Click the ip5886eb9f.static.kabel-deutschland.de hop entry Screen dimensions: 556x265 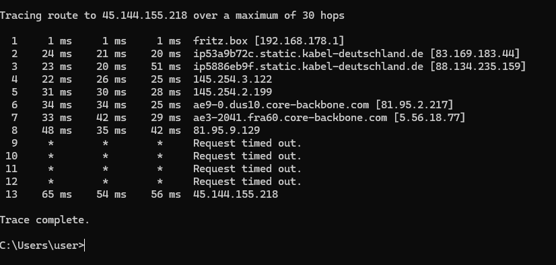(308, 67)
